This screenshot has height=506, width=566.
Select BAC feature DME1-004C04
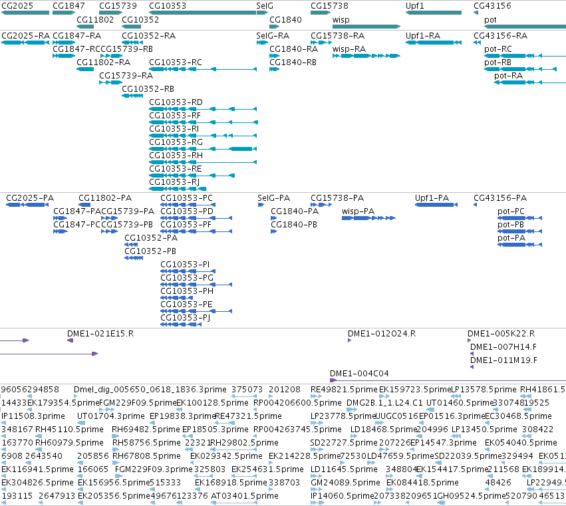click(x=360, y=374)
